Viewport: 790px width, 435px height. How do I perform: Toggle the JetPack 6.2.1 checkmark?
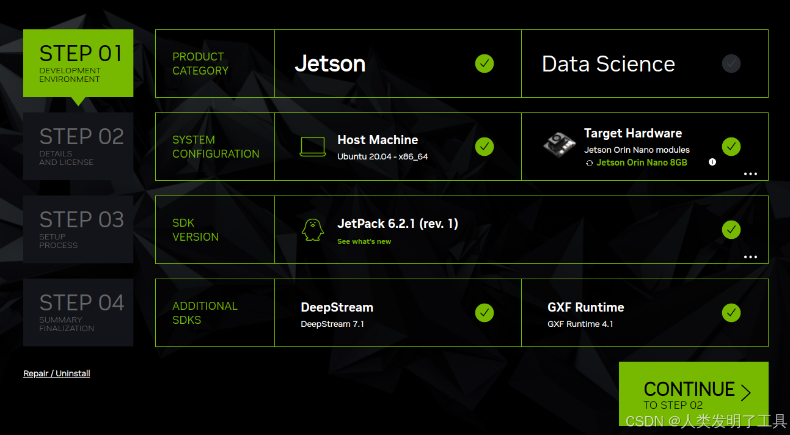pos(731,230)
